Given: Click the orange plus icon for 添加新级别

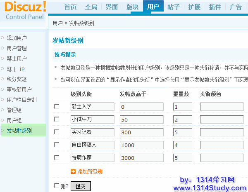Looking at the screenshot, I should (73, 171).
